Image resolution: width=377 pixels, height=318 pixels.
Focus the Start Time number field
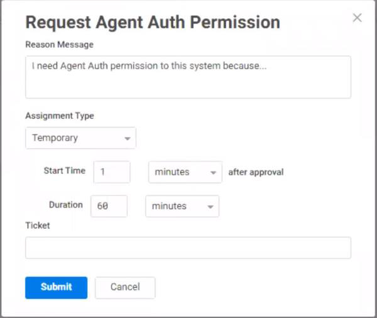(x=112, y=172)
